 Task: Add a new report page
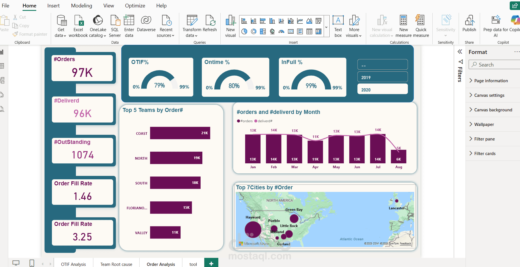[211, 263]
